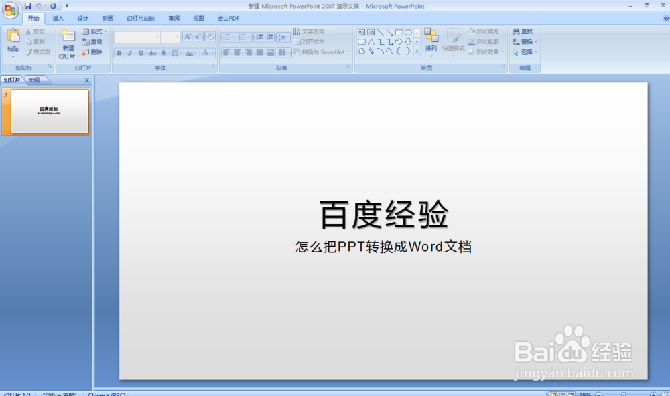Viewport: 670px width, 396px height.
Task: Open the 设计 ribbon tab
Action: point(82,18)
